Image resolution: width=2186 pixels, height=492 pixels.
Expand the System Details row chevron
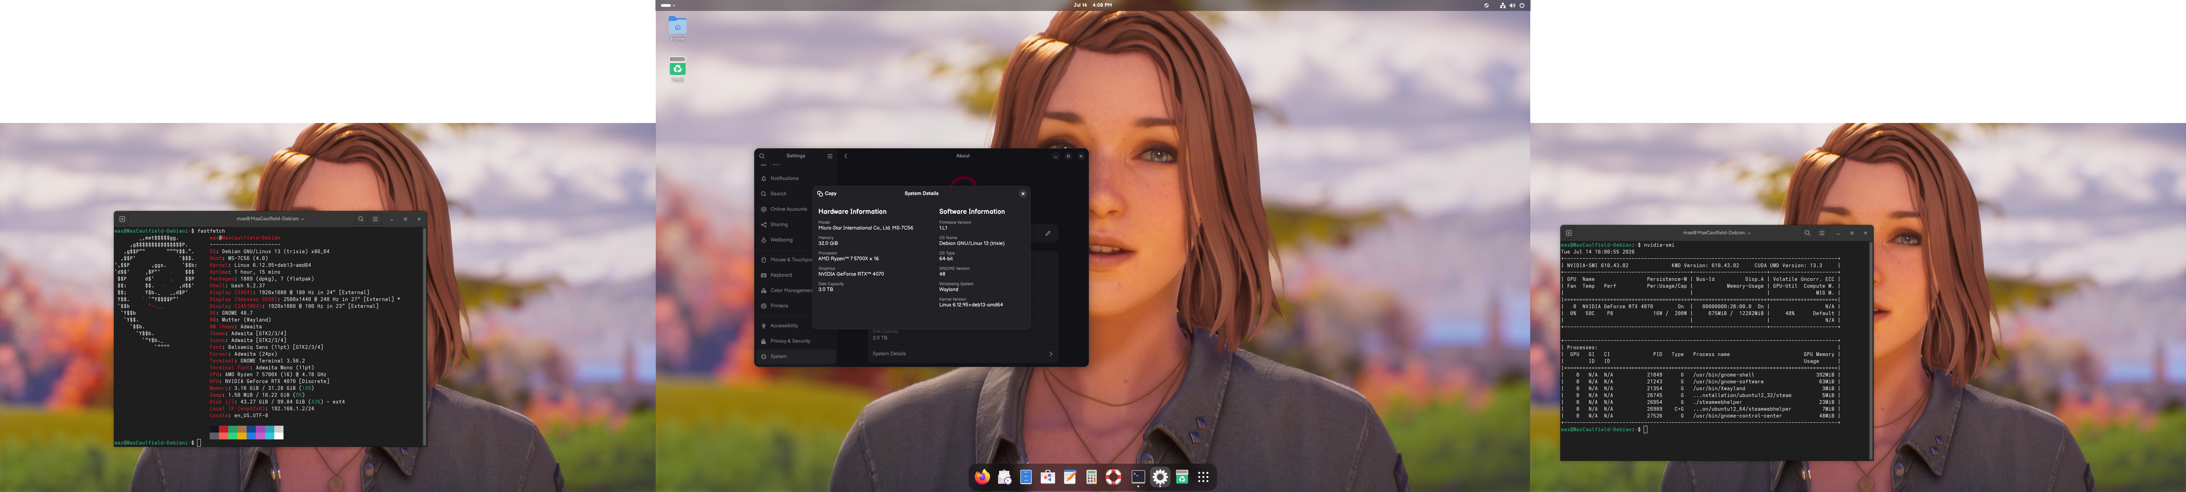(1050, 354)
